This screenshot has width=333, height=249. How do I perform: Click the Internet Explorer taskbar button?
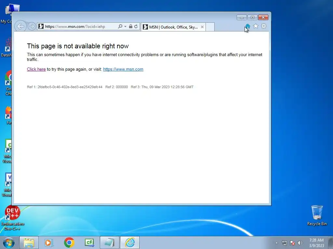[x=130, y=243]
